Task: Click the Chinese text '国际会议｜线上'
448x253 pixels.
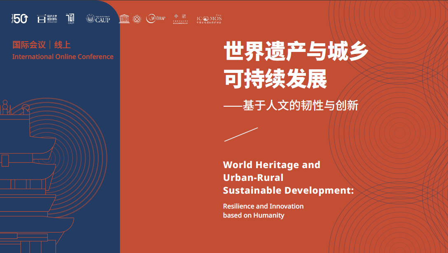Action: 42,45
